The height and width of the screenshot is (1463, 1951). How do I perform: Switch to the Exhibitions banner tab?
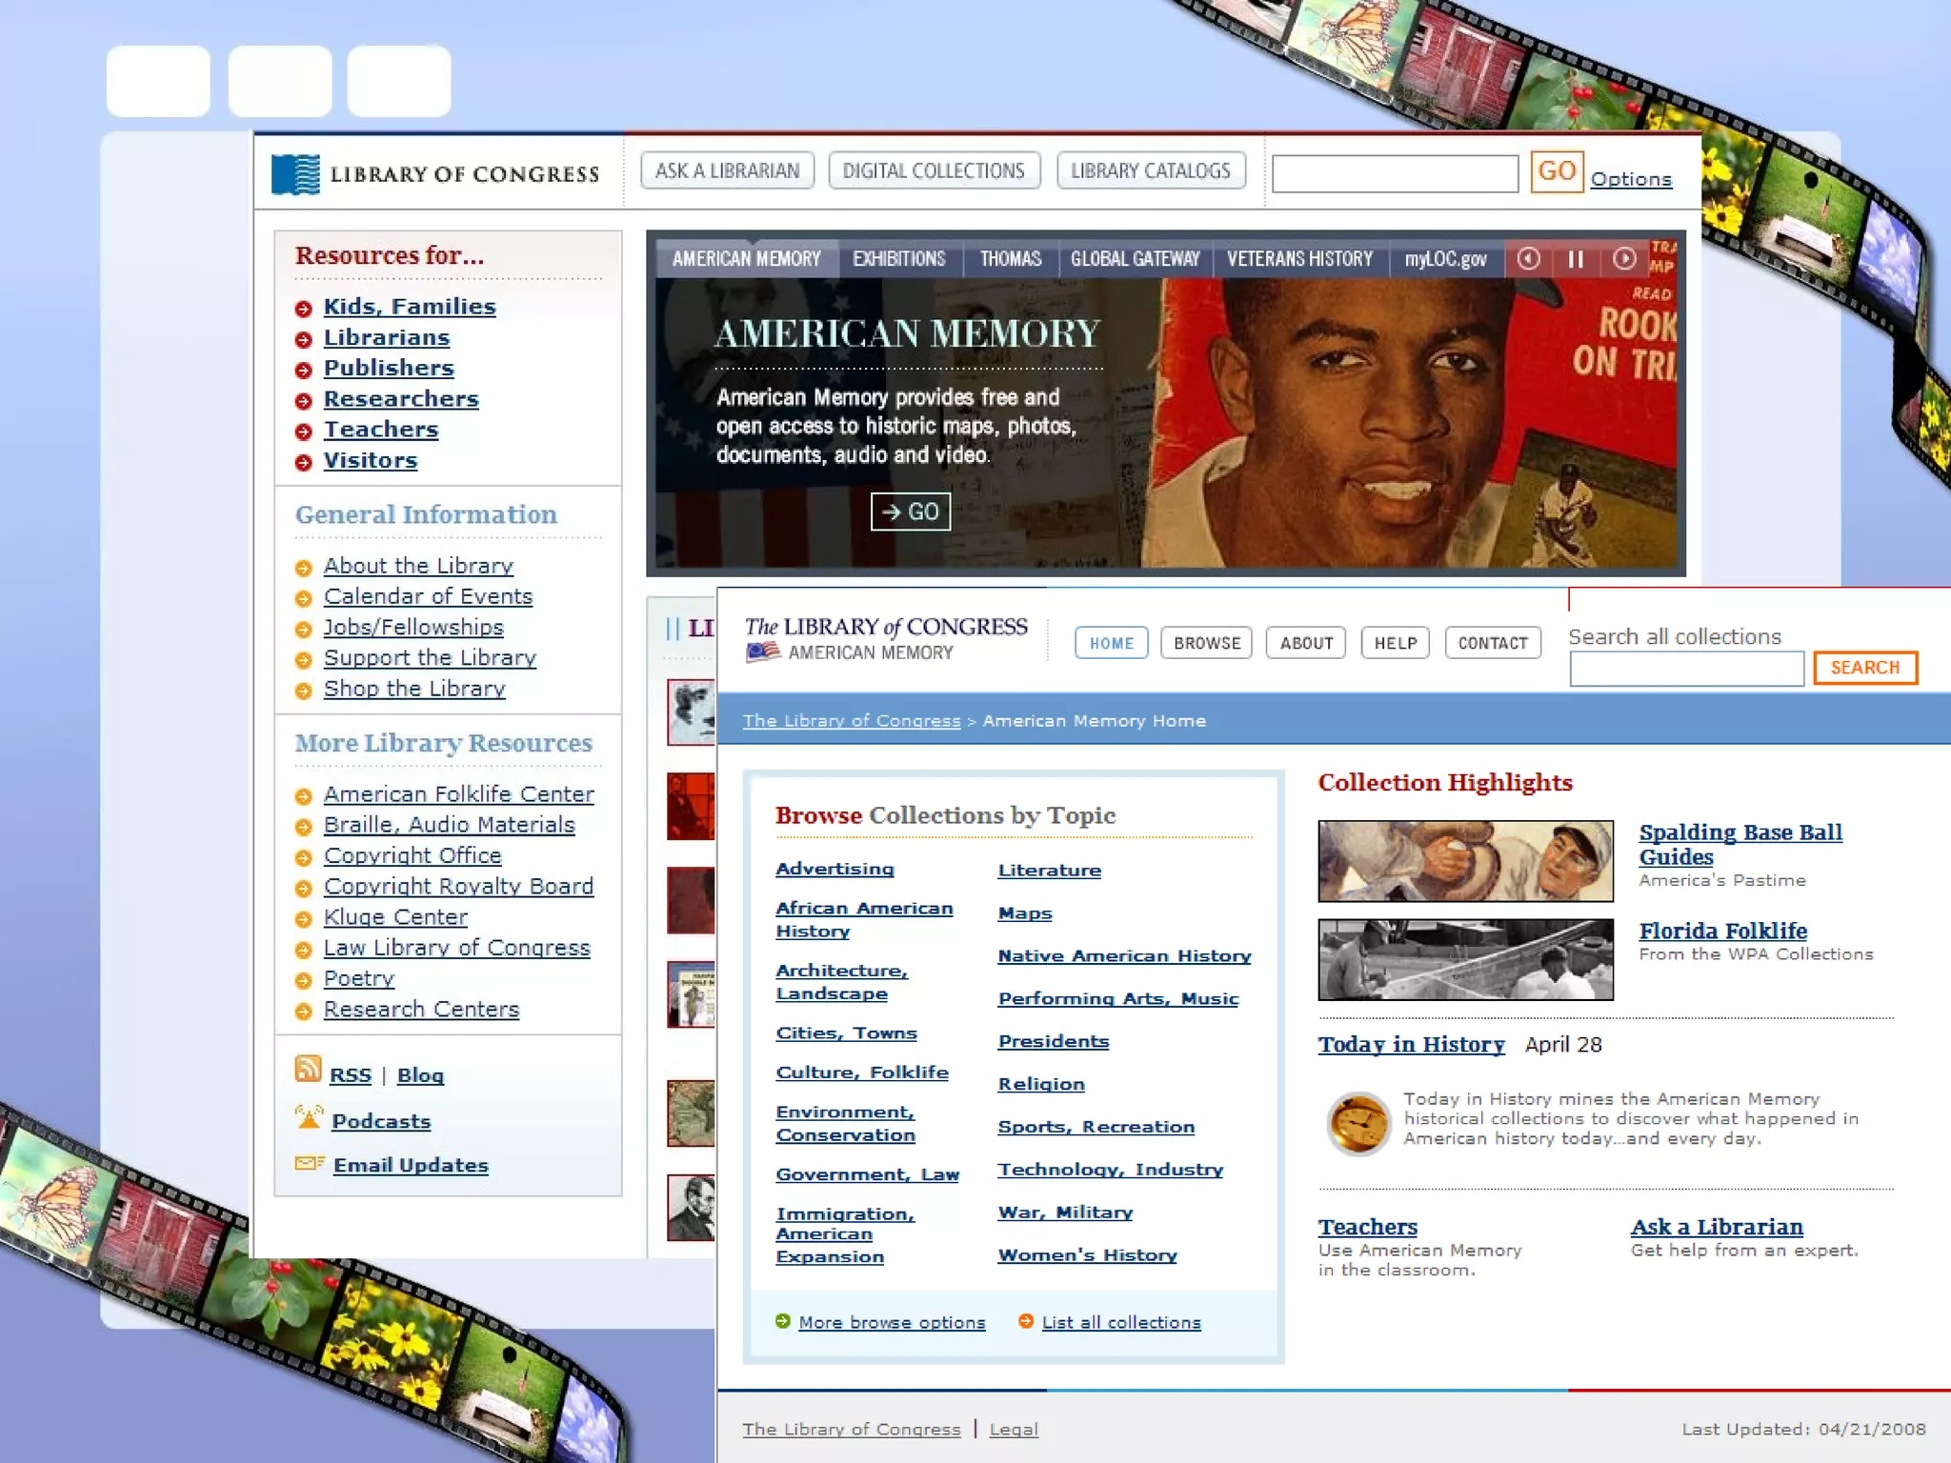pyautogui.click(x=898, y=259)
